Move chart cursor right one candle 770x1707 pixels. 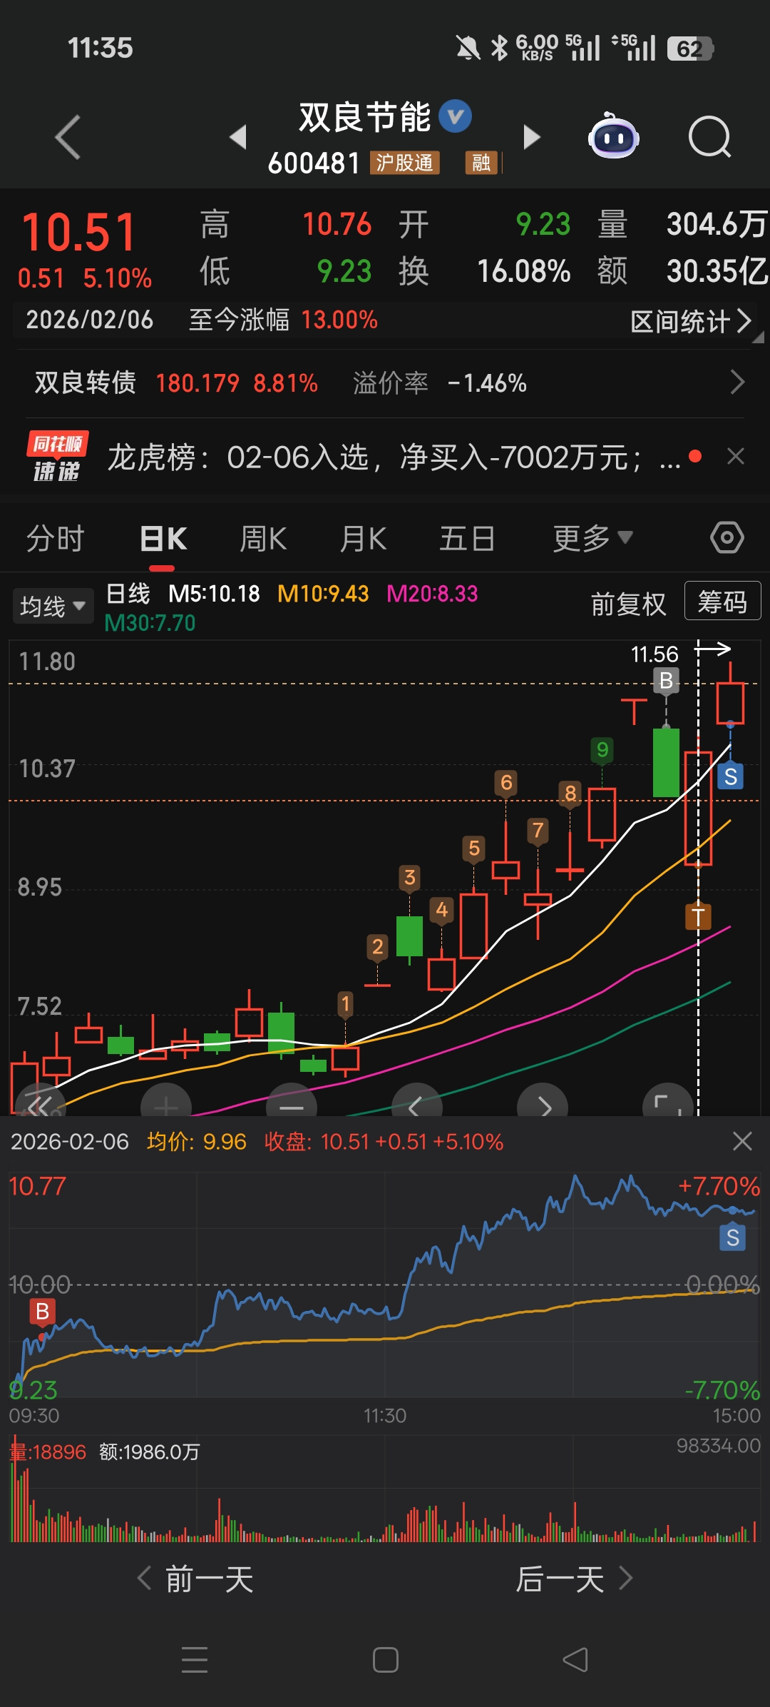[543, 1100]
